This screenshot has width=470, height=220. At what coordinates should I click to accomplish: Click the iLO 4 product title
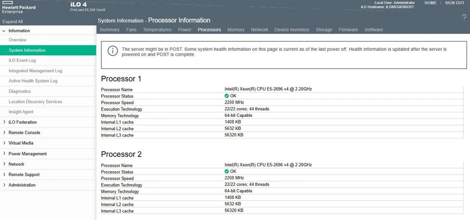click(x=78, y=4)
